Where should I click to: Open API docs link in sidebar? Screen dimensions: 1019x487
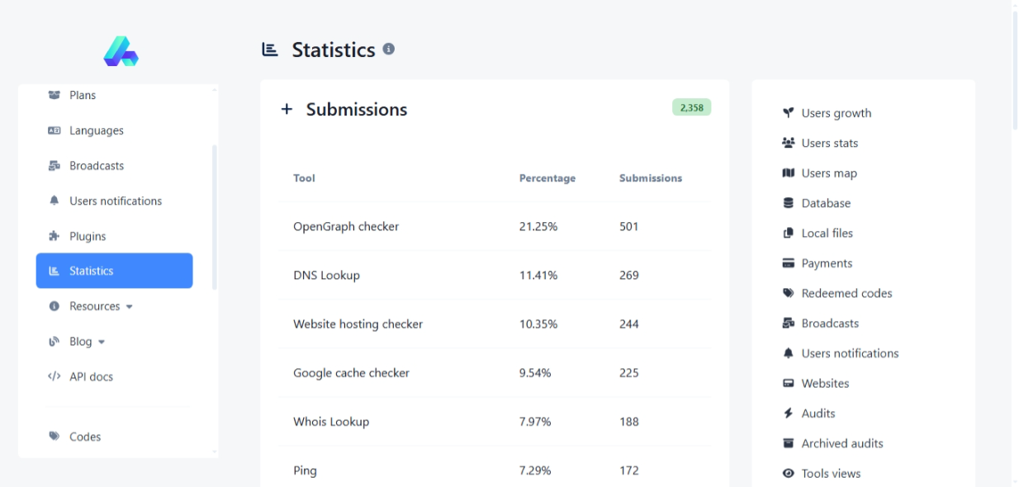tap(91, 376)
